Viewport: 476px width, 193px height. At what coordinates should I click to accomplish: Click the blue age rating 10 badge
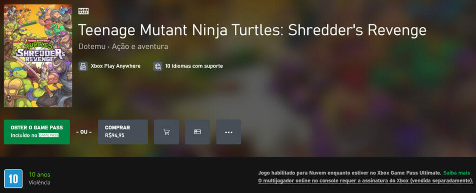13,179
